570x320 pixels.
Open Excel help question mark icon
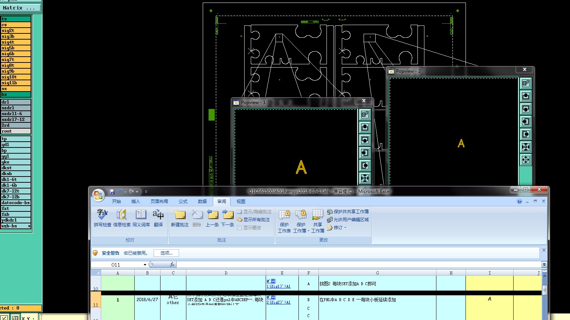[x=519, y=201]
